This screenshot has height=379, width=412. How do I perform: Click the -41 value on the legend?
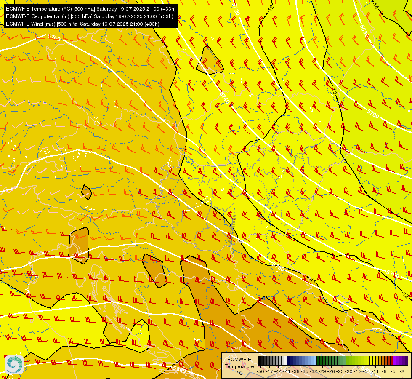pos(287,371)
